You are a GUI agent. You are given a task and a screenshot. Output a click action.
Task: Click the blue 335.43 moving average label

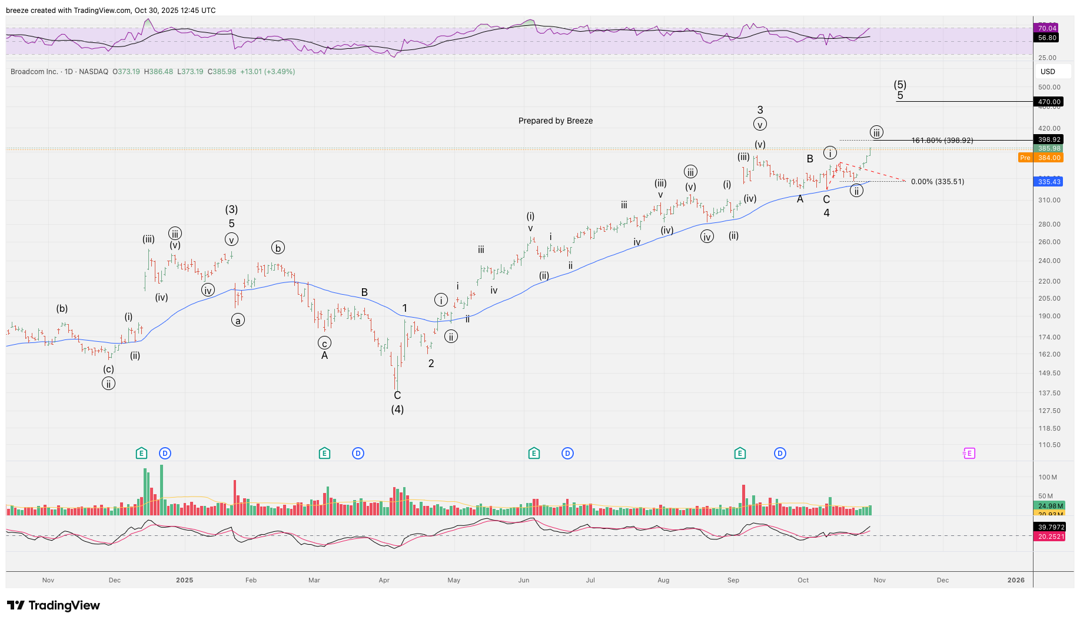pos(1048,182)
